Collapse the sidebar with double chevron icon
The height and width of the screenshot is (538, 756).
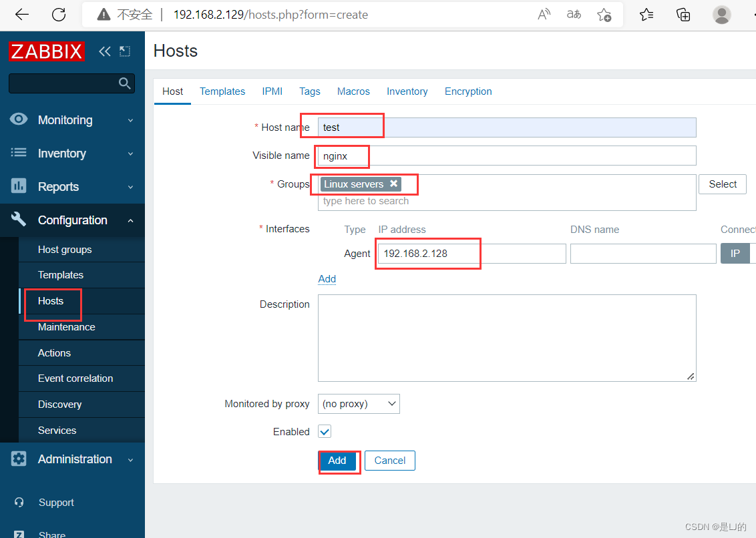[x=105, y=51]
